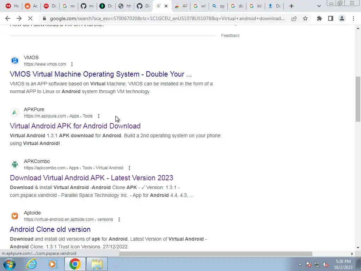Show the tab search dropdown
This screenshot has height=271, width=361.
coord(319,6)
